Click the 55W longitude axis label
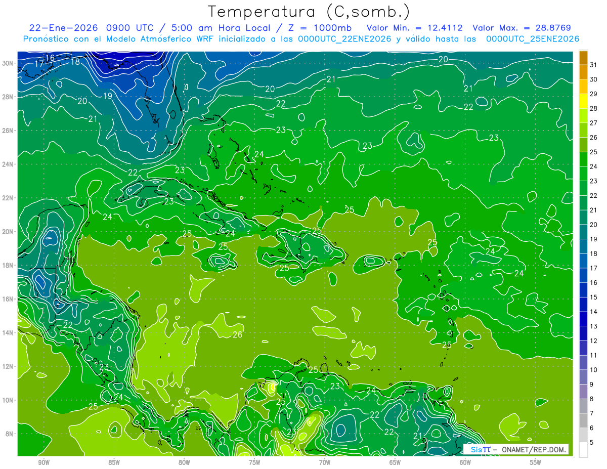 click(536, 462)
